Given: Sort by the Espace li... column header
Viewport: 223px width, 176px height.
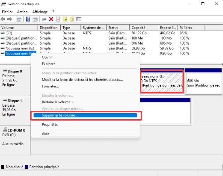Looking at the screenshot, I should point(168,28).
